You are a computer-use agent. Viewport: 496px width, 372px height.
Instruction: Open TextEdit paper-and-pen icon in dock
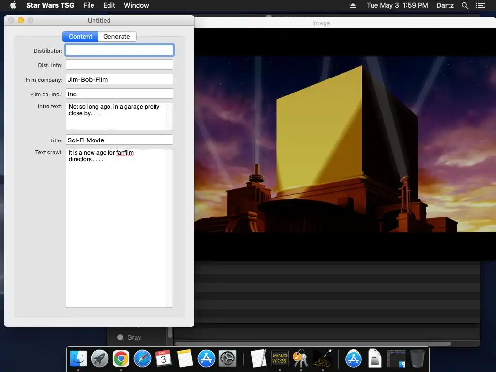click(259, 359)
